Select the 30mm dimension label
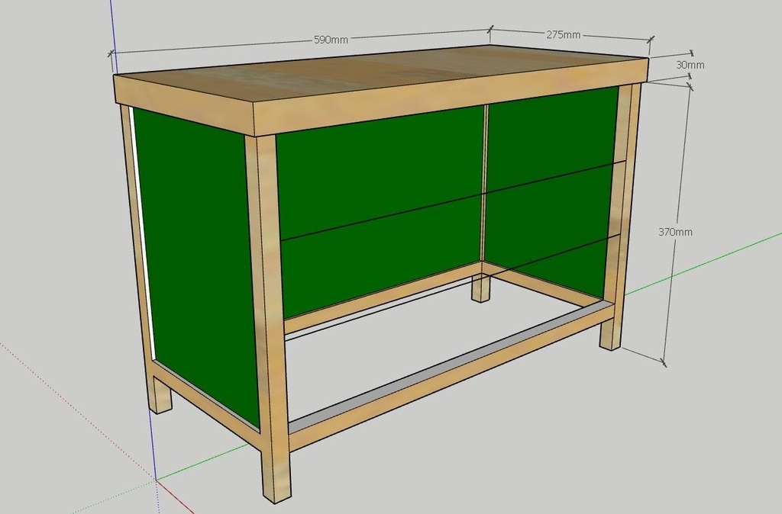Image resolution: width=782 pixels, height=514 pixels. [x=690, y=65]
